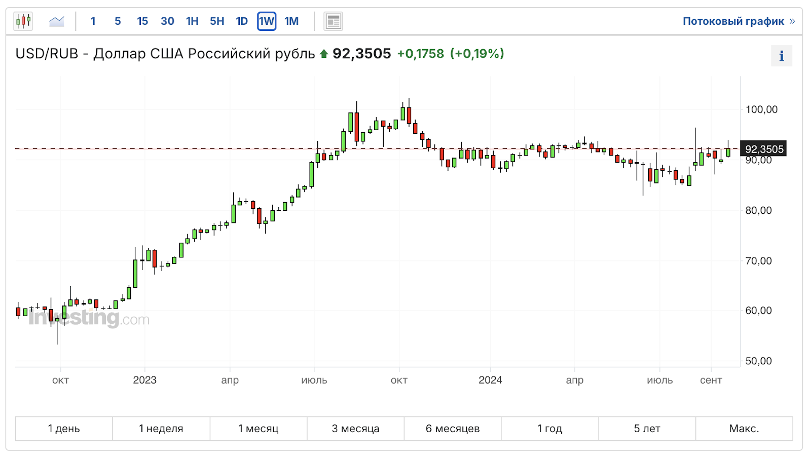This screenshot has width=811, height=457.
Task: Set the 5H interval
Action: (217, 21)
